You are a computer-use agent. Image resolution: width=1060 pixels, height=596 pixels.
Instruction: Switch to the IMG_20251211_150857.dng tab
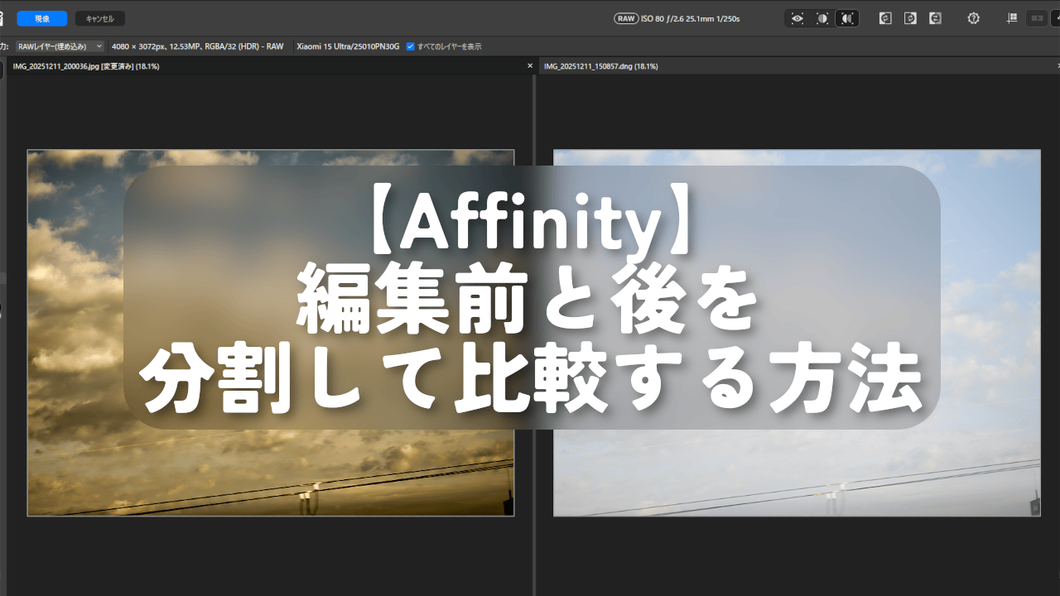[600, 65]
